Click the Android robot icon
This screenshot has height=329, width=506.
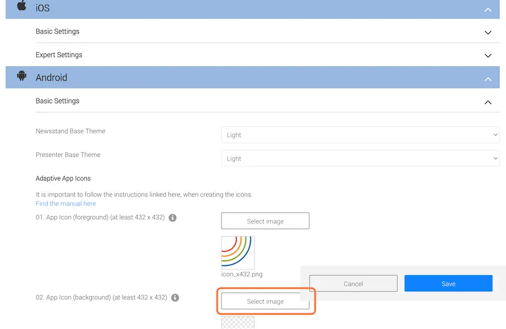[x=22, y=76]
